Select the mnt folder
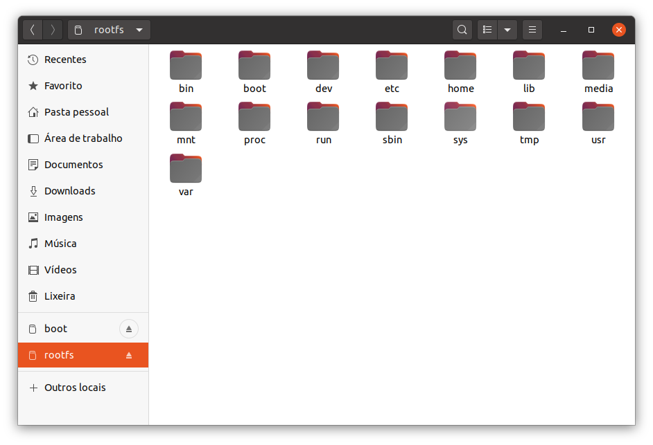653x445 pixels. click(x=186, y=123)
